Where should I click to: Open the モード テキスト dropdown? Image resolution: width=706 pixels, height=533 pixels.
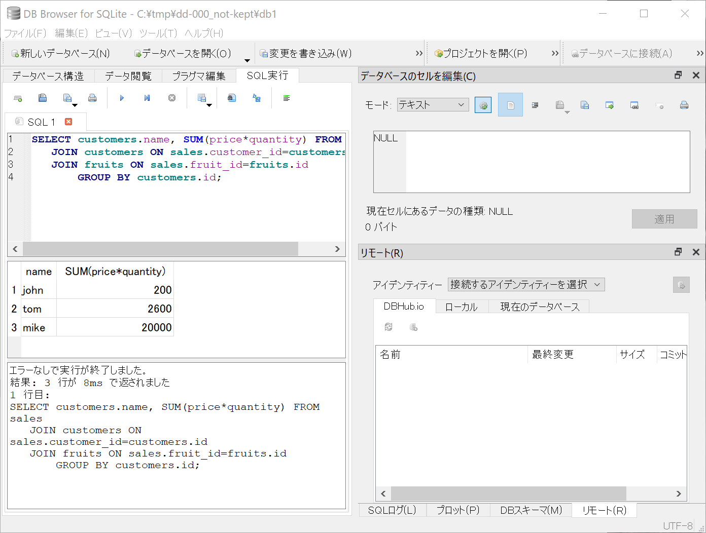(433, 105)
